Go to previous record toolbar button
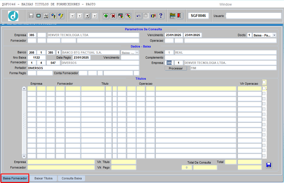 [x=80, y=16]
